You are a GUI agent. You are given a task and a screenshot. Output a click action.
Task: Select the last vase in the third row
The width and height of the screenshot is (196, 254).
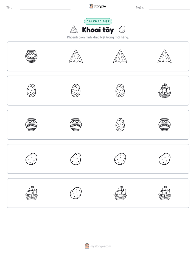(x=164, y=125)
